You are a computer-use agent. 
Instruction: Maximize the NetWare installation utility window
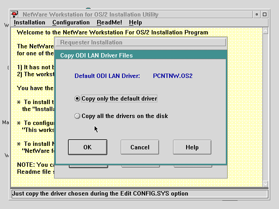tap(265, 14)
